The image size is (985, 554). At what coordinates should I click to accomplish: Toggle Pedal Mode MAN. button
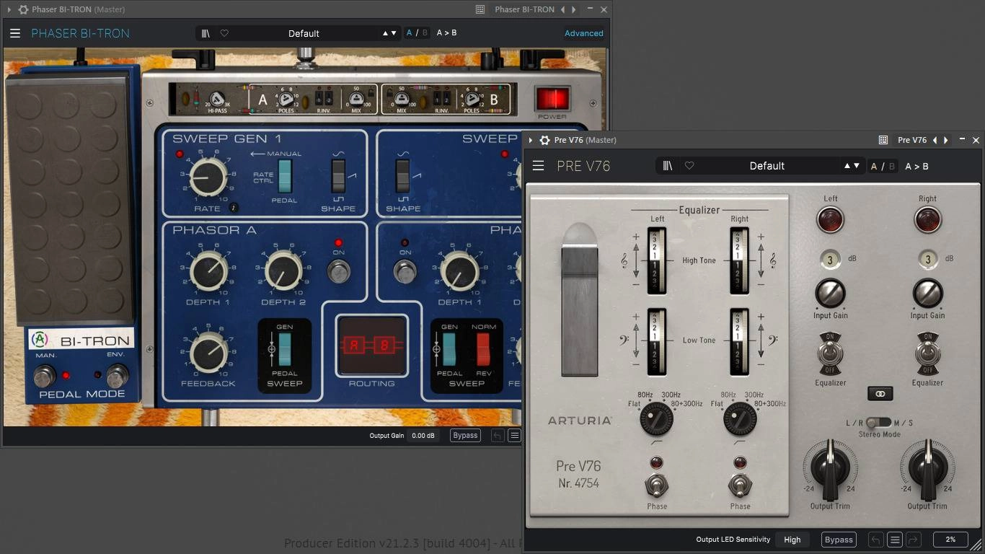click(45, 376)
